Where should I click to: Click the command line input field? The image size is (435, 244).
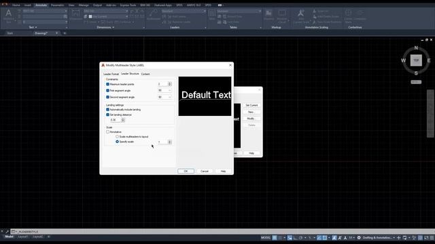(222, 232)
